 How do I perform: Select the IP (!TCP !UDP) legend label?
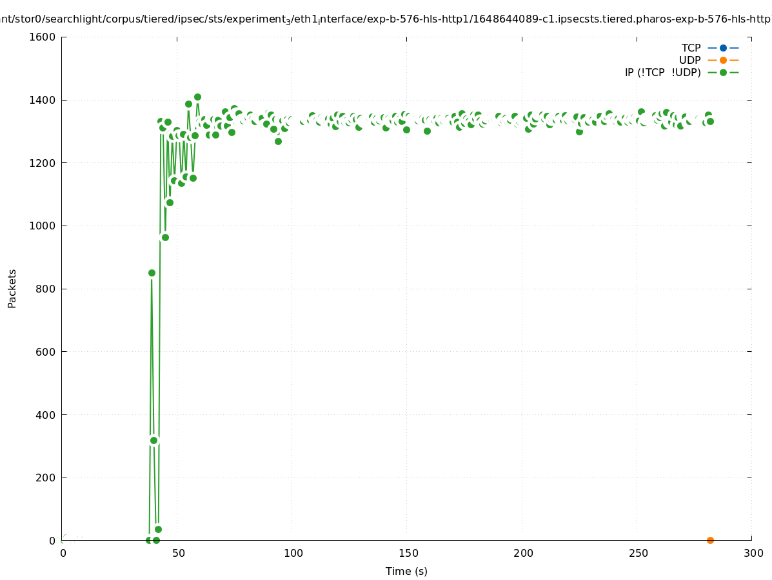662,72
